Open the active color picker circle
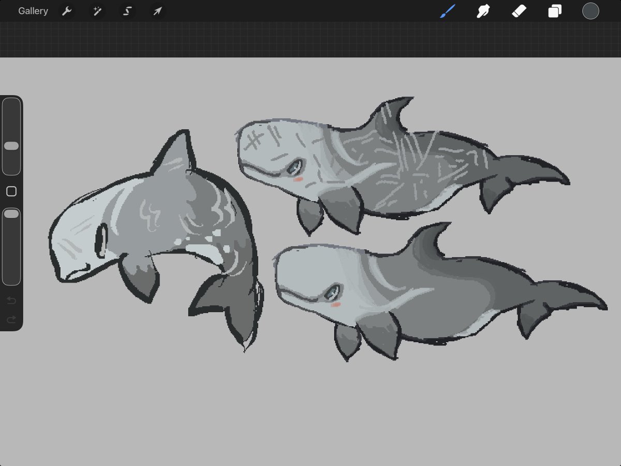This screenshot has height=466, width=621. (590, 11)
